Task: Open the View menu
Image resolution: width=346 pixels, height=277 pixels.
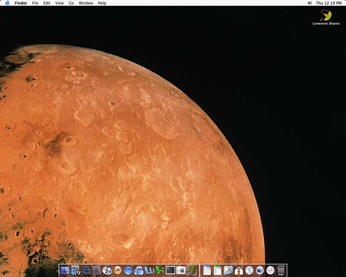Action: [60, 3]
